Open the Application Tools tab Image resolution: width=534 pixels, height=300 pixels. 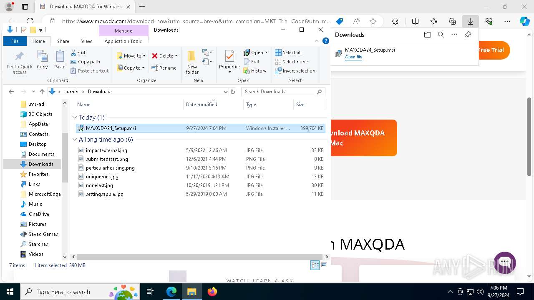pos(123,41)
